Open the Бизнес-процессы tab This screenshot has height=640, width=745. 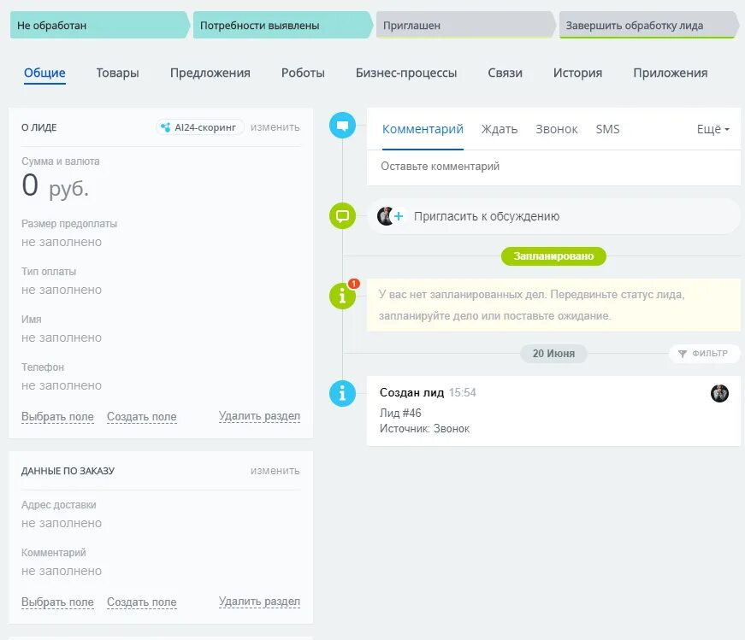pyautogui.click(x=406, y=73)
